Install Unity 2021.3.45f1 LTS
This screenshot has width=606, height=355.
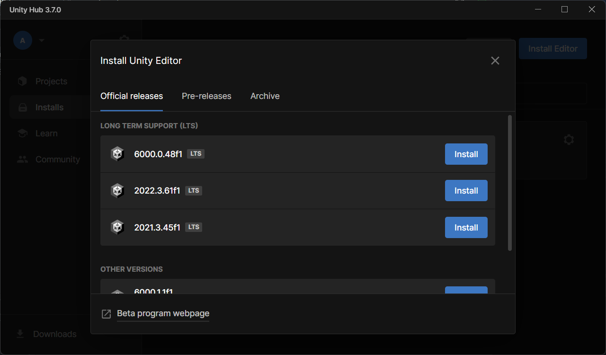tap(466, 228)
